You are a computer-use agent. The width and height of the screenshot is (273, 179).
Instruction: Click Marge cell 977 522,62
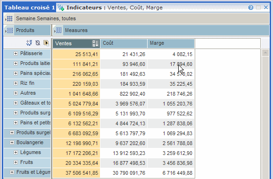(171, 114)
